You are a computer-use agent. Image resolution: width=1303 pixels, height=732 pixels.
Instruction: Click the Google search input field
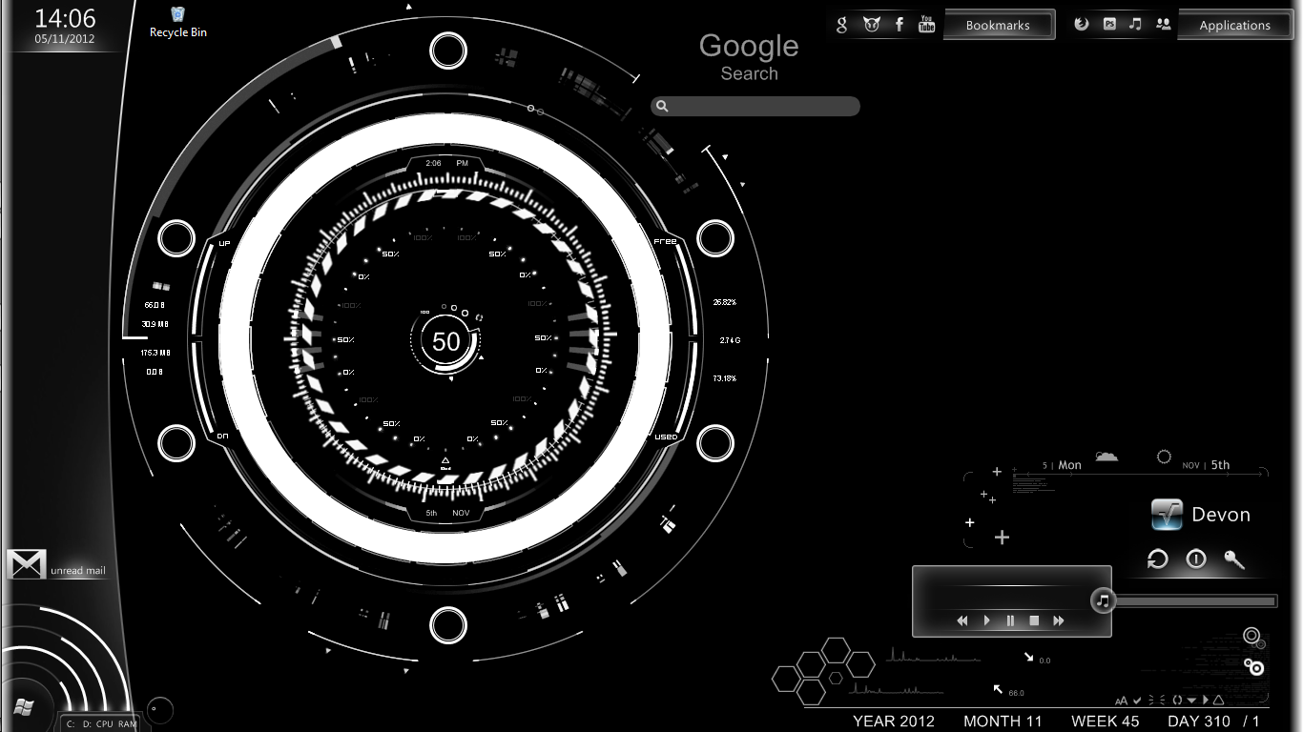[x=755, y=107]
